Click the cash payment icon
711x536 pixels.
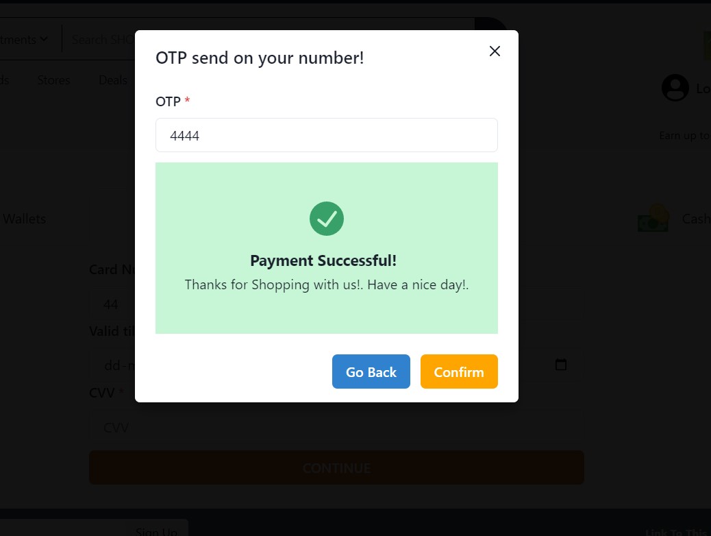point(652,218)
